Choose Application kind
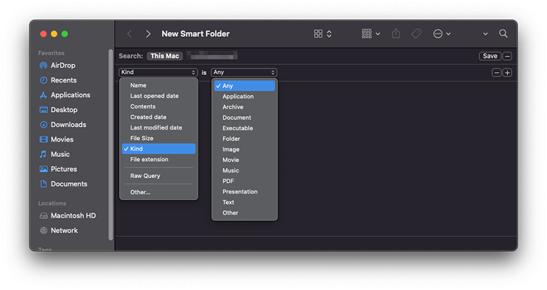The width and height of the screenshot is (547, 290). 245,96
